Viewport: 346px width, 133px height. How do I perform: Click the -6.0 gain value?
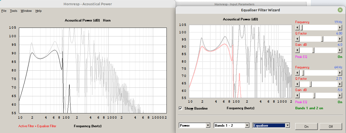coord(340,45)
